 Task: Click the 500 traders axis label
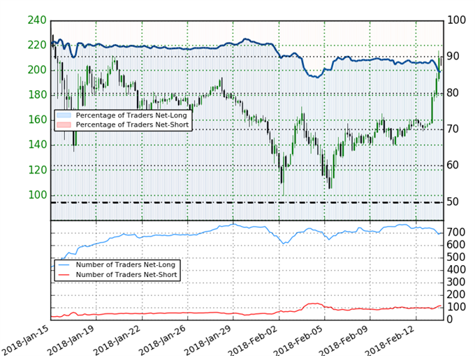coord(456,257)
